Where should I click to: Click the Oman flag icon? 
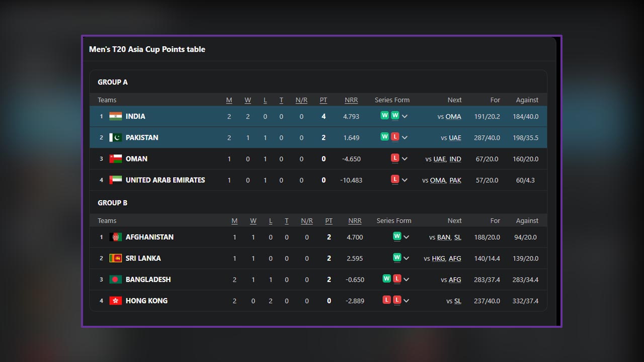click(x=116, y=158)
